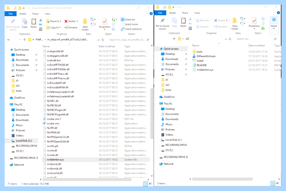Sort by Date modified in left window
Viewport: 286px width, 191px height.
(107, 46)
